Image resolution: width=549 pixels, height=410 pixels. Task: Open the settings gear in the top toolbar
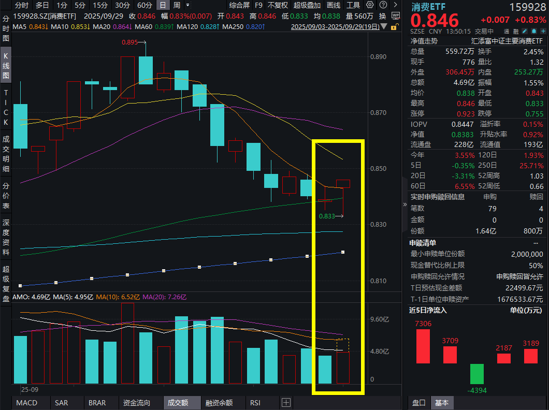[x=370, y=6]
